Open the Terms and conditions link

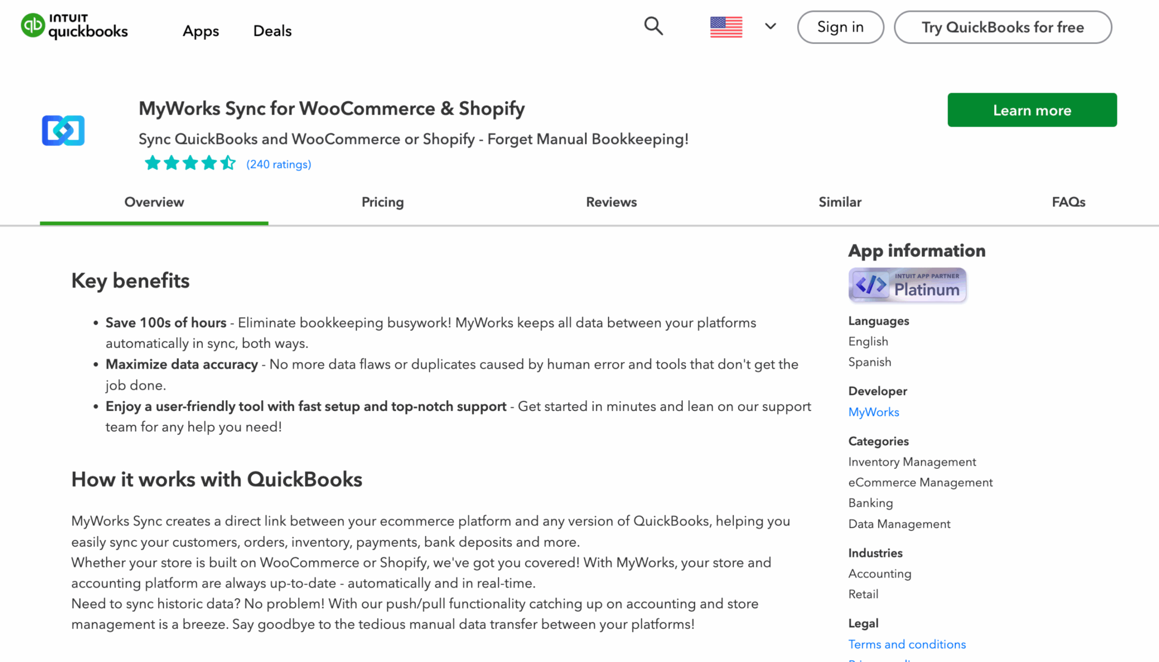(x=906, y=644)
